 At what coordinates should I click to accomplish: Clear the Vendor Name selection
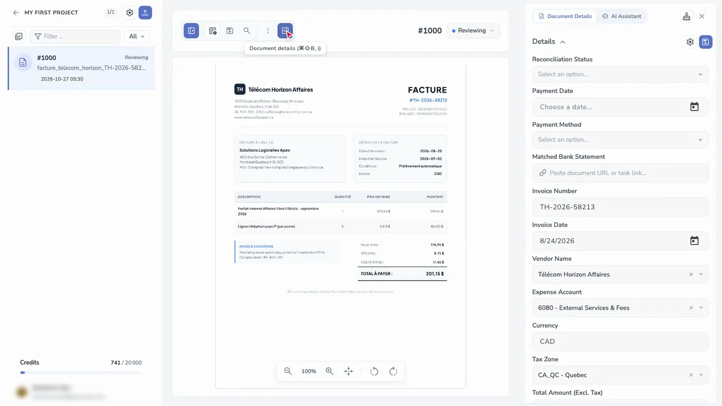point(691,275)
